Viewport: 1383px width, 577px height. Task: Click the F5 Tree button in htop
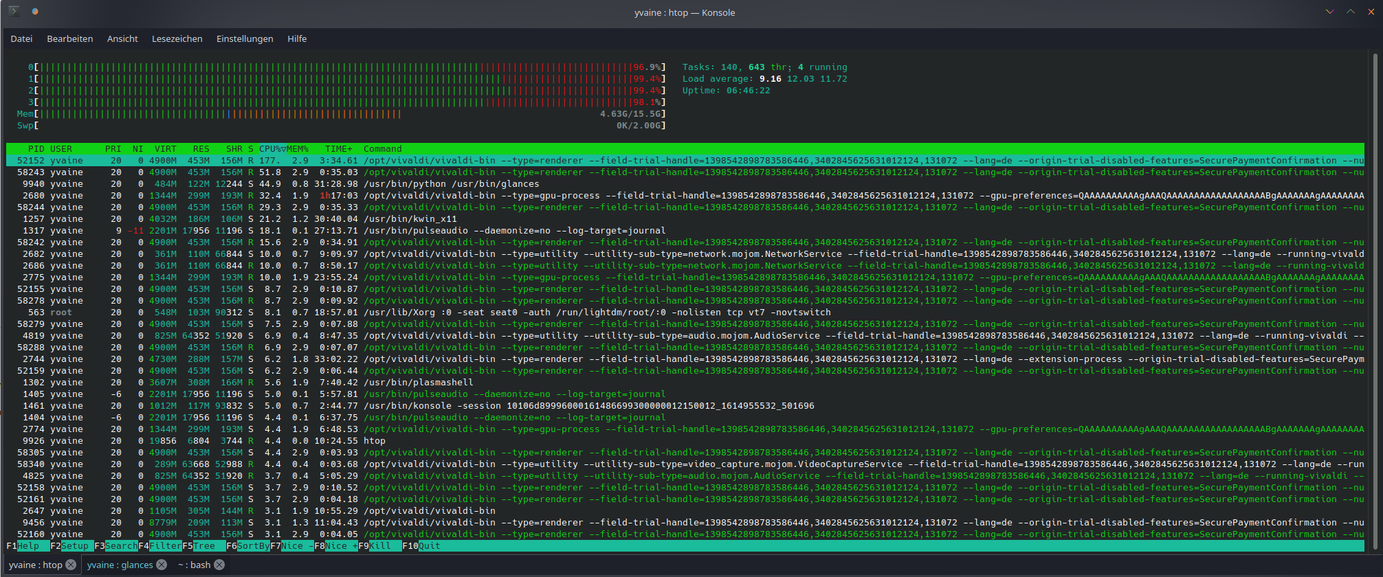(204, 546)
